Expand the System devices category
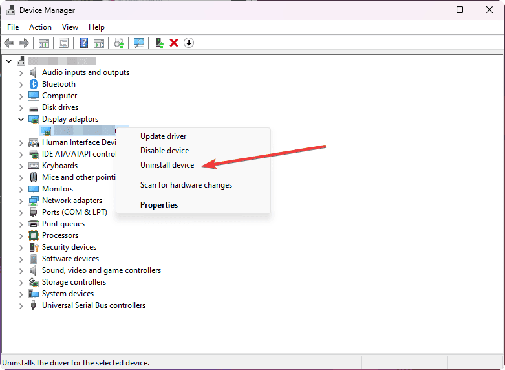 point(21,294)
